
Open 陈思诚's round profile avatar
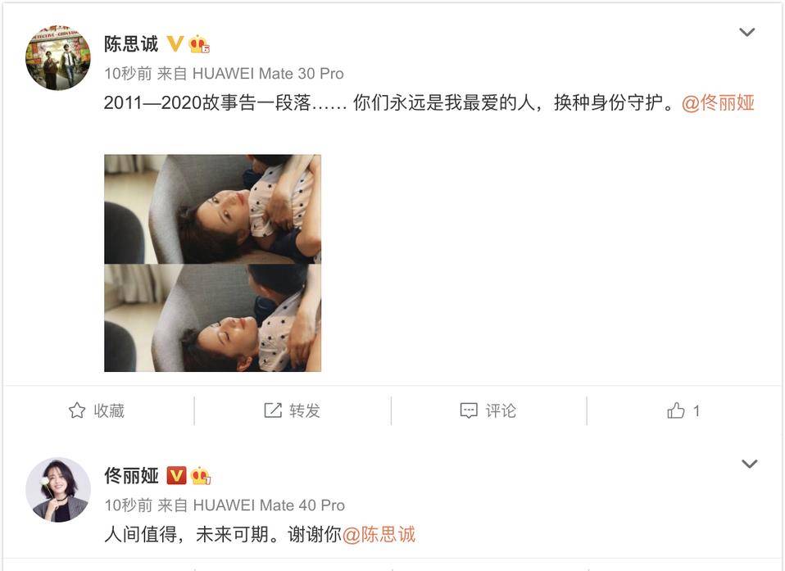tap(58, 58)
